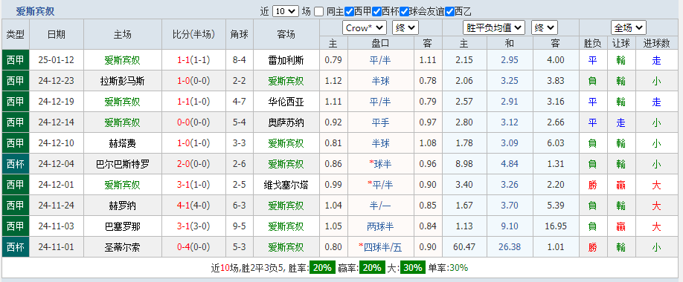Click the *四球半/五 handicap cell
Image resolution: width=683 pixels, height=282 pixels.
pos(380,247)
